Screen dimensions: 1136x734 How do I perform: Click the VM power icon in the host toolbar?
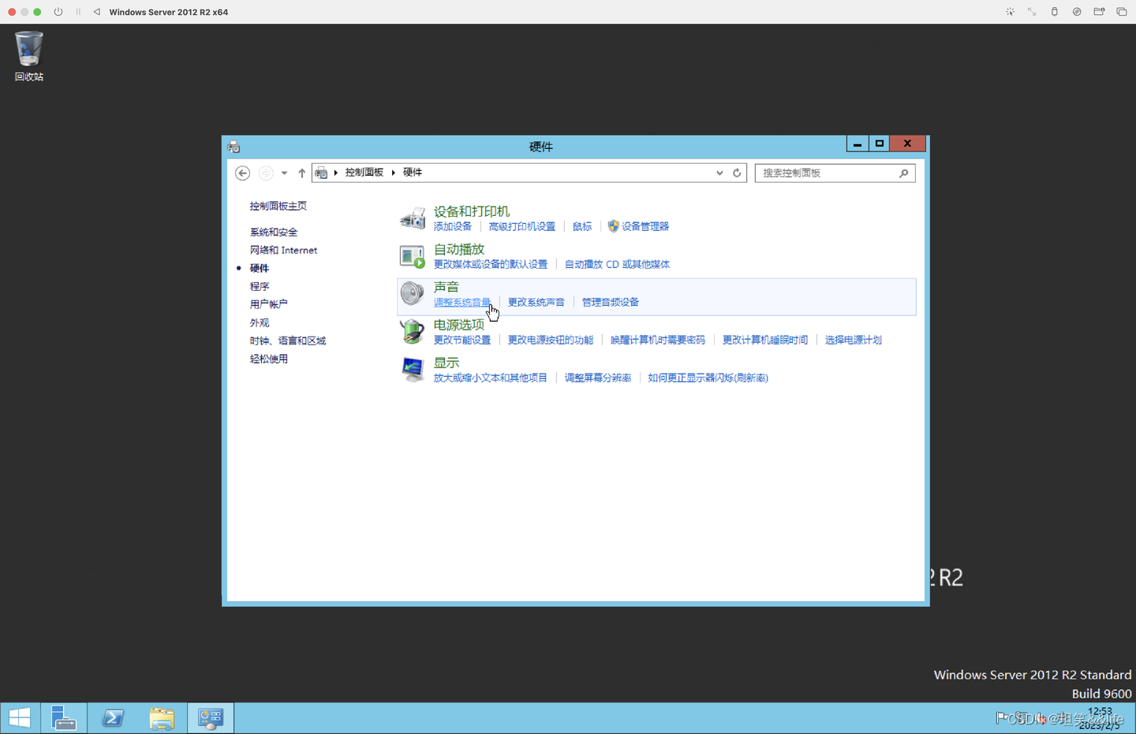58,12
